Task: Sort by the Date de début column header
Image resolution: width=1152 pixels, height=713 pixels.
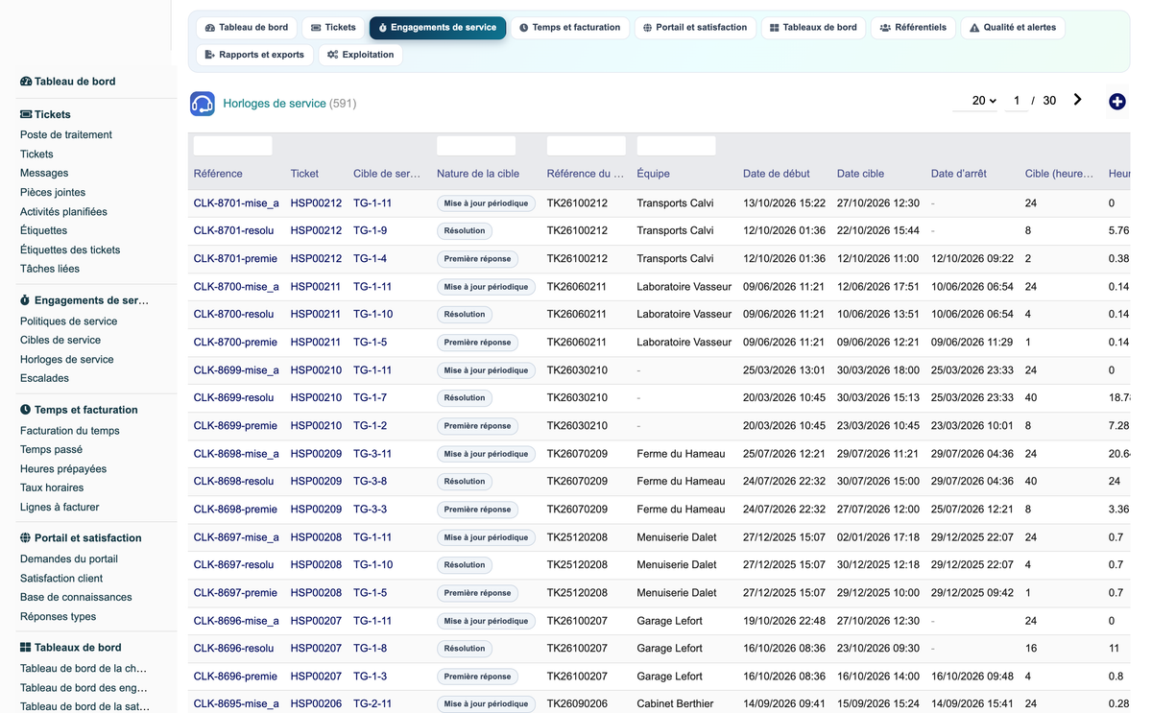Action: point(777,174)
